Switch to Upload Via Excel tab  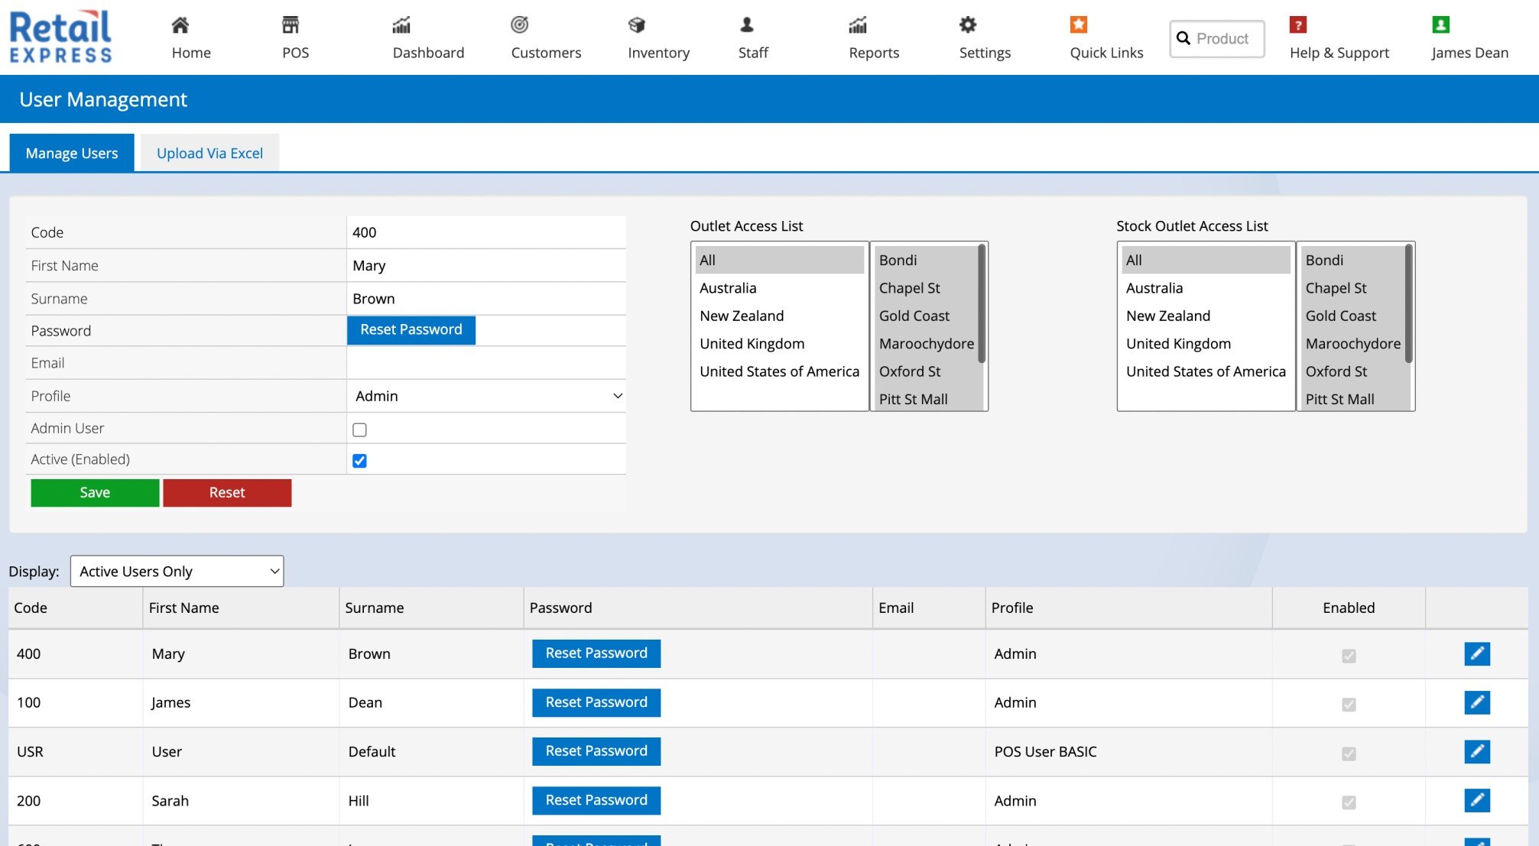pyautogui.click(x=209, y=153)
